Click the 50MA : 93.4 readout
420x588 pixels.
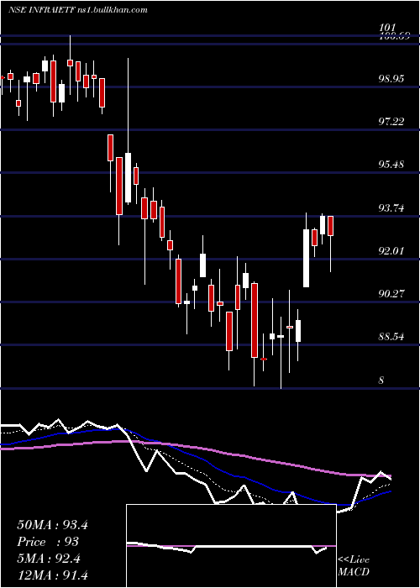(52, 525)
